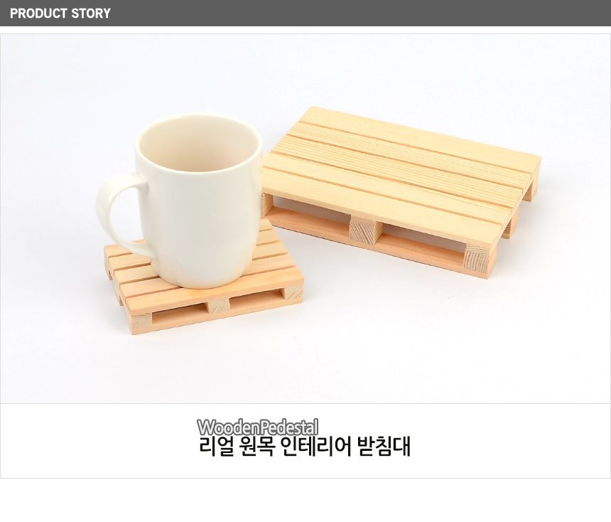Screen dimensions: 611x522
Task: Click the PRODUCT STORY header text
Action: coord(60,14)
